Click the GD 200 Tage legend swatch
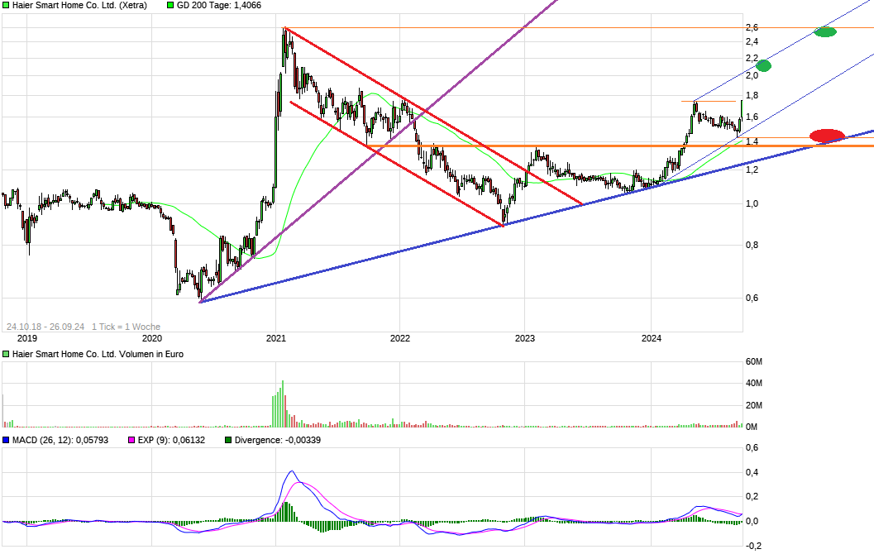The width and height of the screenshot is (874, 554). (170, 6)
